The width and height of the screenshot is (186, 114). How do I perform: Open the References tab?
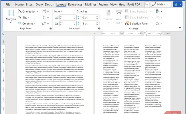tap(75, 5)
